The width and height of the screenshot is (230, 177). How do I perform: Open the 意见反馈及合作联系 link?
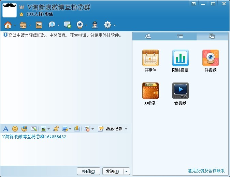pos(206,171)
